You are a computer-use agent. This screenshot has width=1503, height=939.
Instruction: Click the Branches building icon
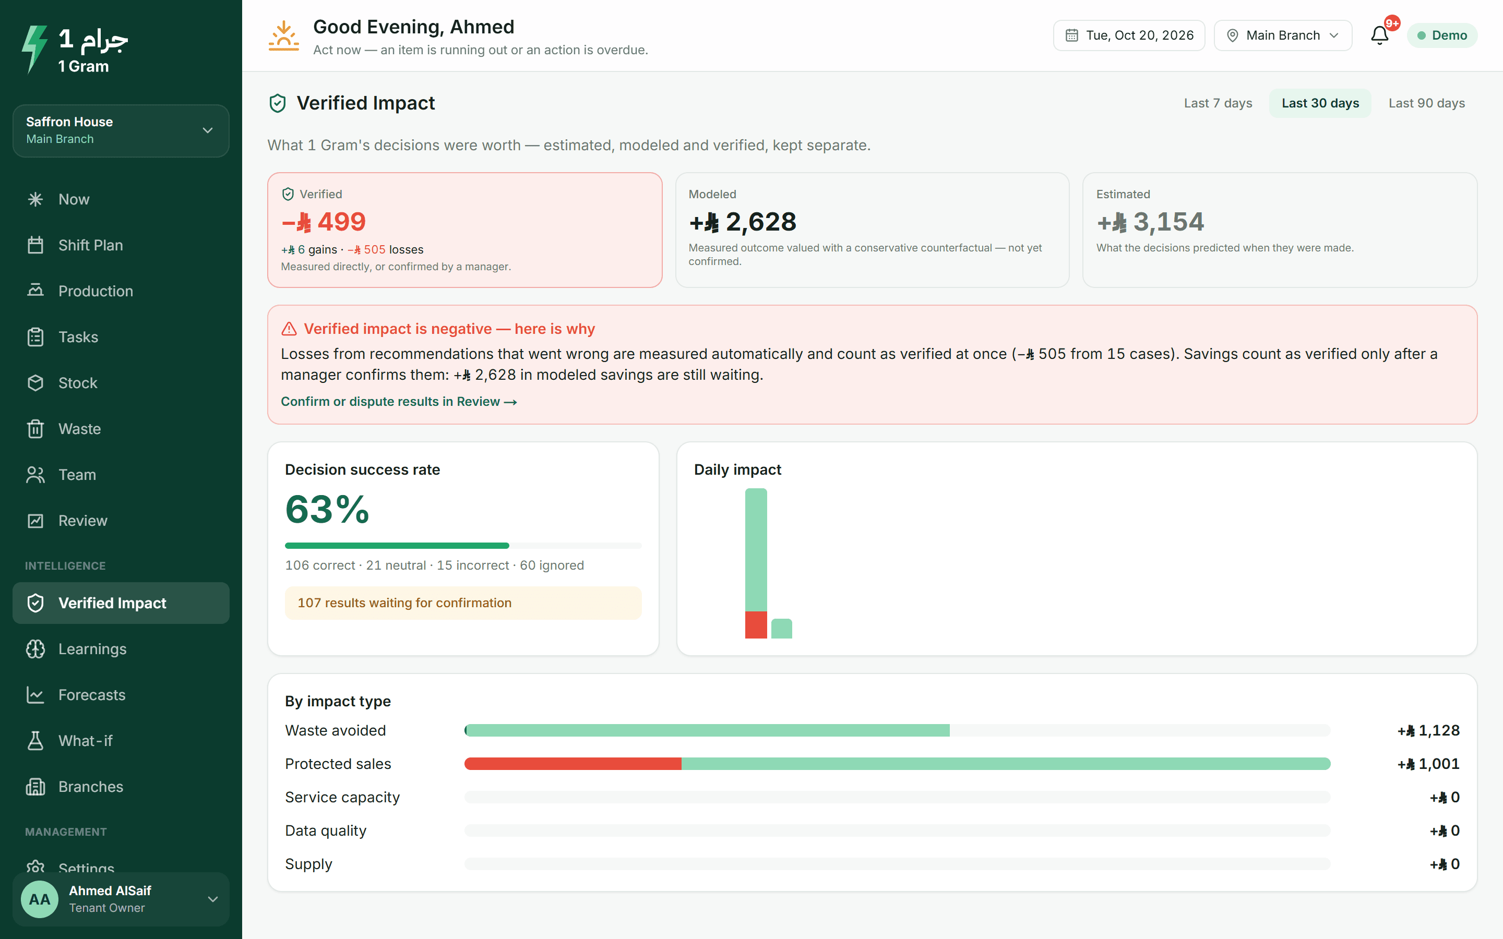35,787
